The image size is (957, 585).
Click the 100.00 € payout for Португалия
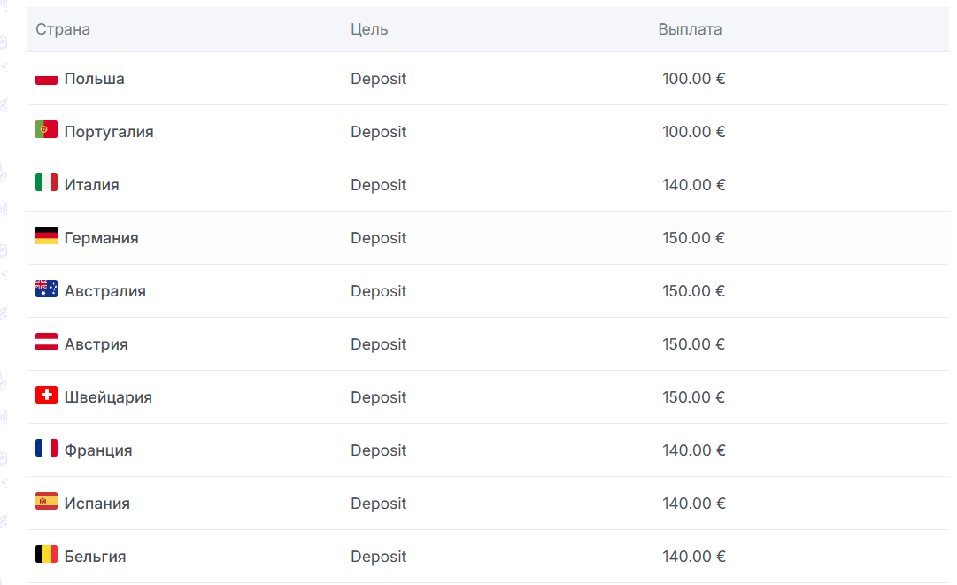(693, 132)
